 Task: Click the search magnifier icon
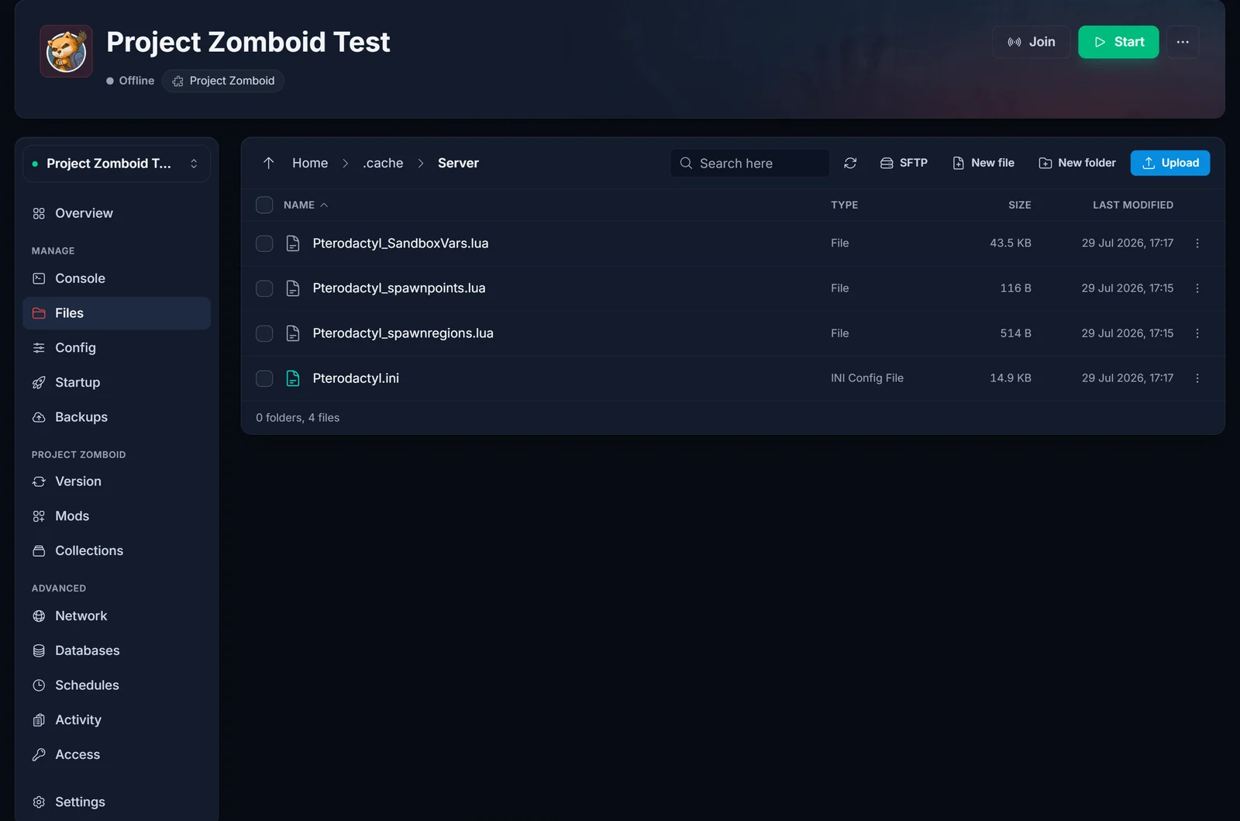pyautogui.click(x=686, y=163)
